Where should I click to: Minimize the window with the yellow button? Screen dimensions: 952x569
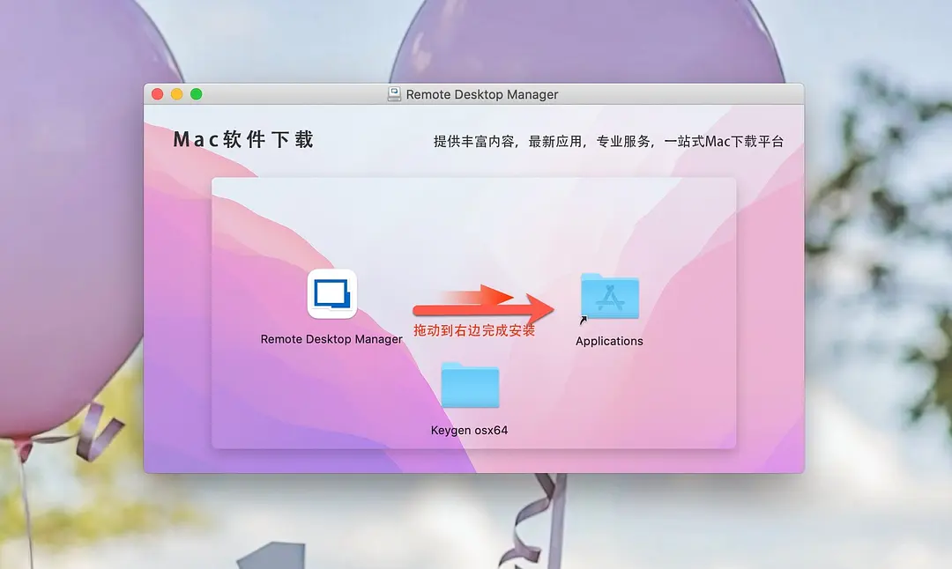176,94
